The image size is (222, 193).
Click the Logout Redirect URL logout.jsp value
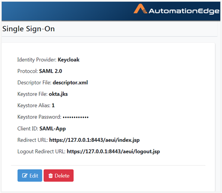click(x=113, y=151)
